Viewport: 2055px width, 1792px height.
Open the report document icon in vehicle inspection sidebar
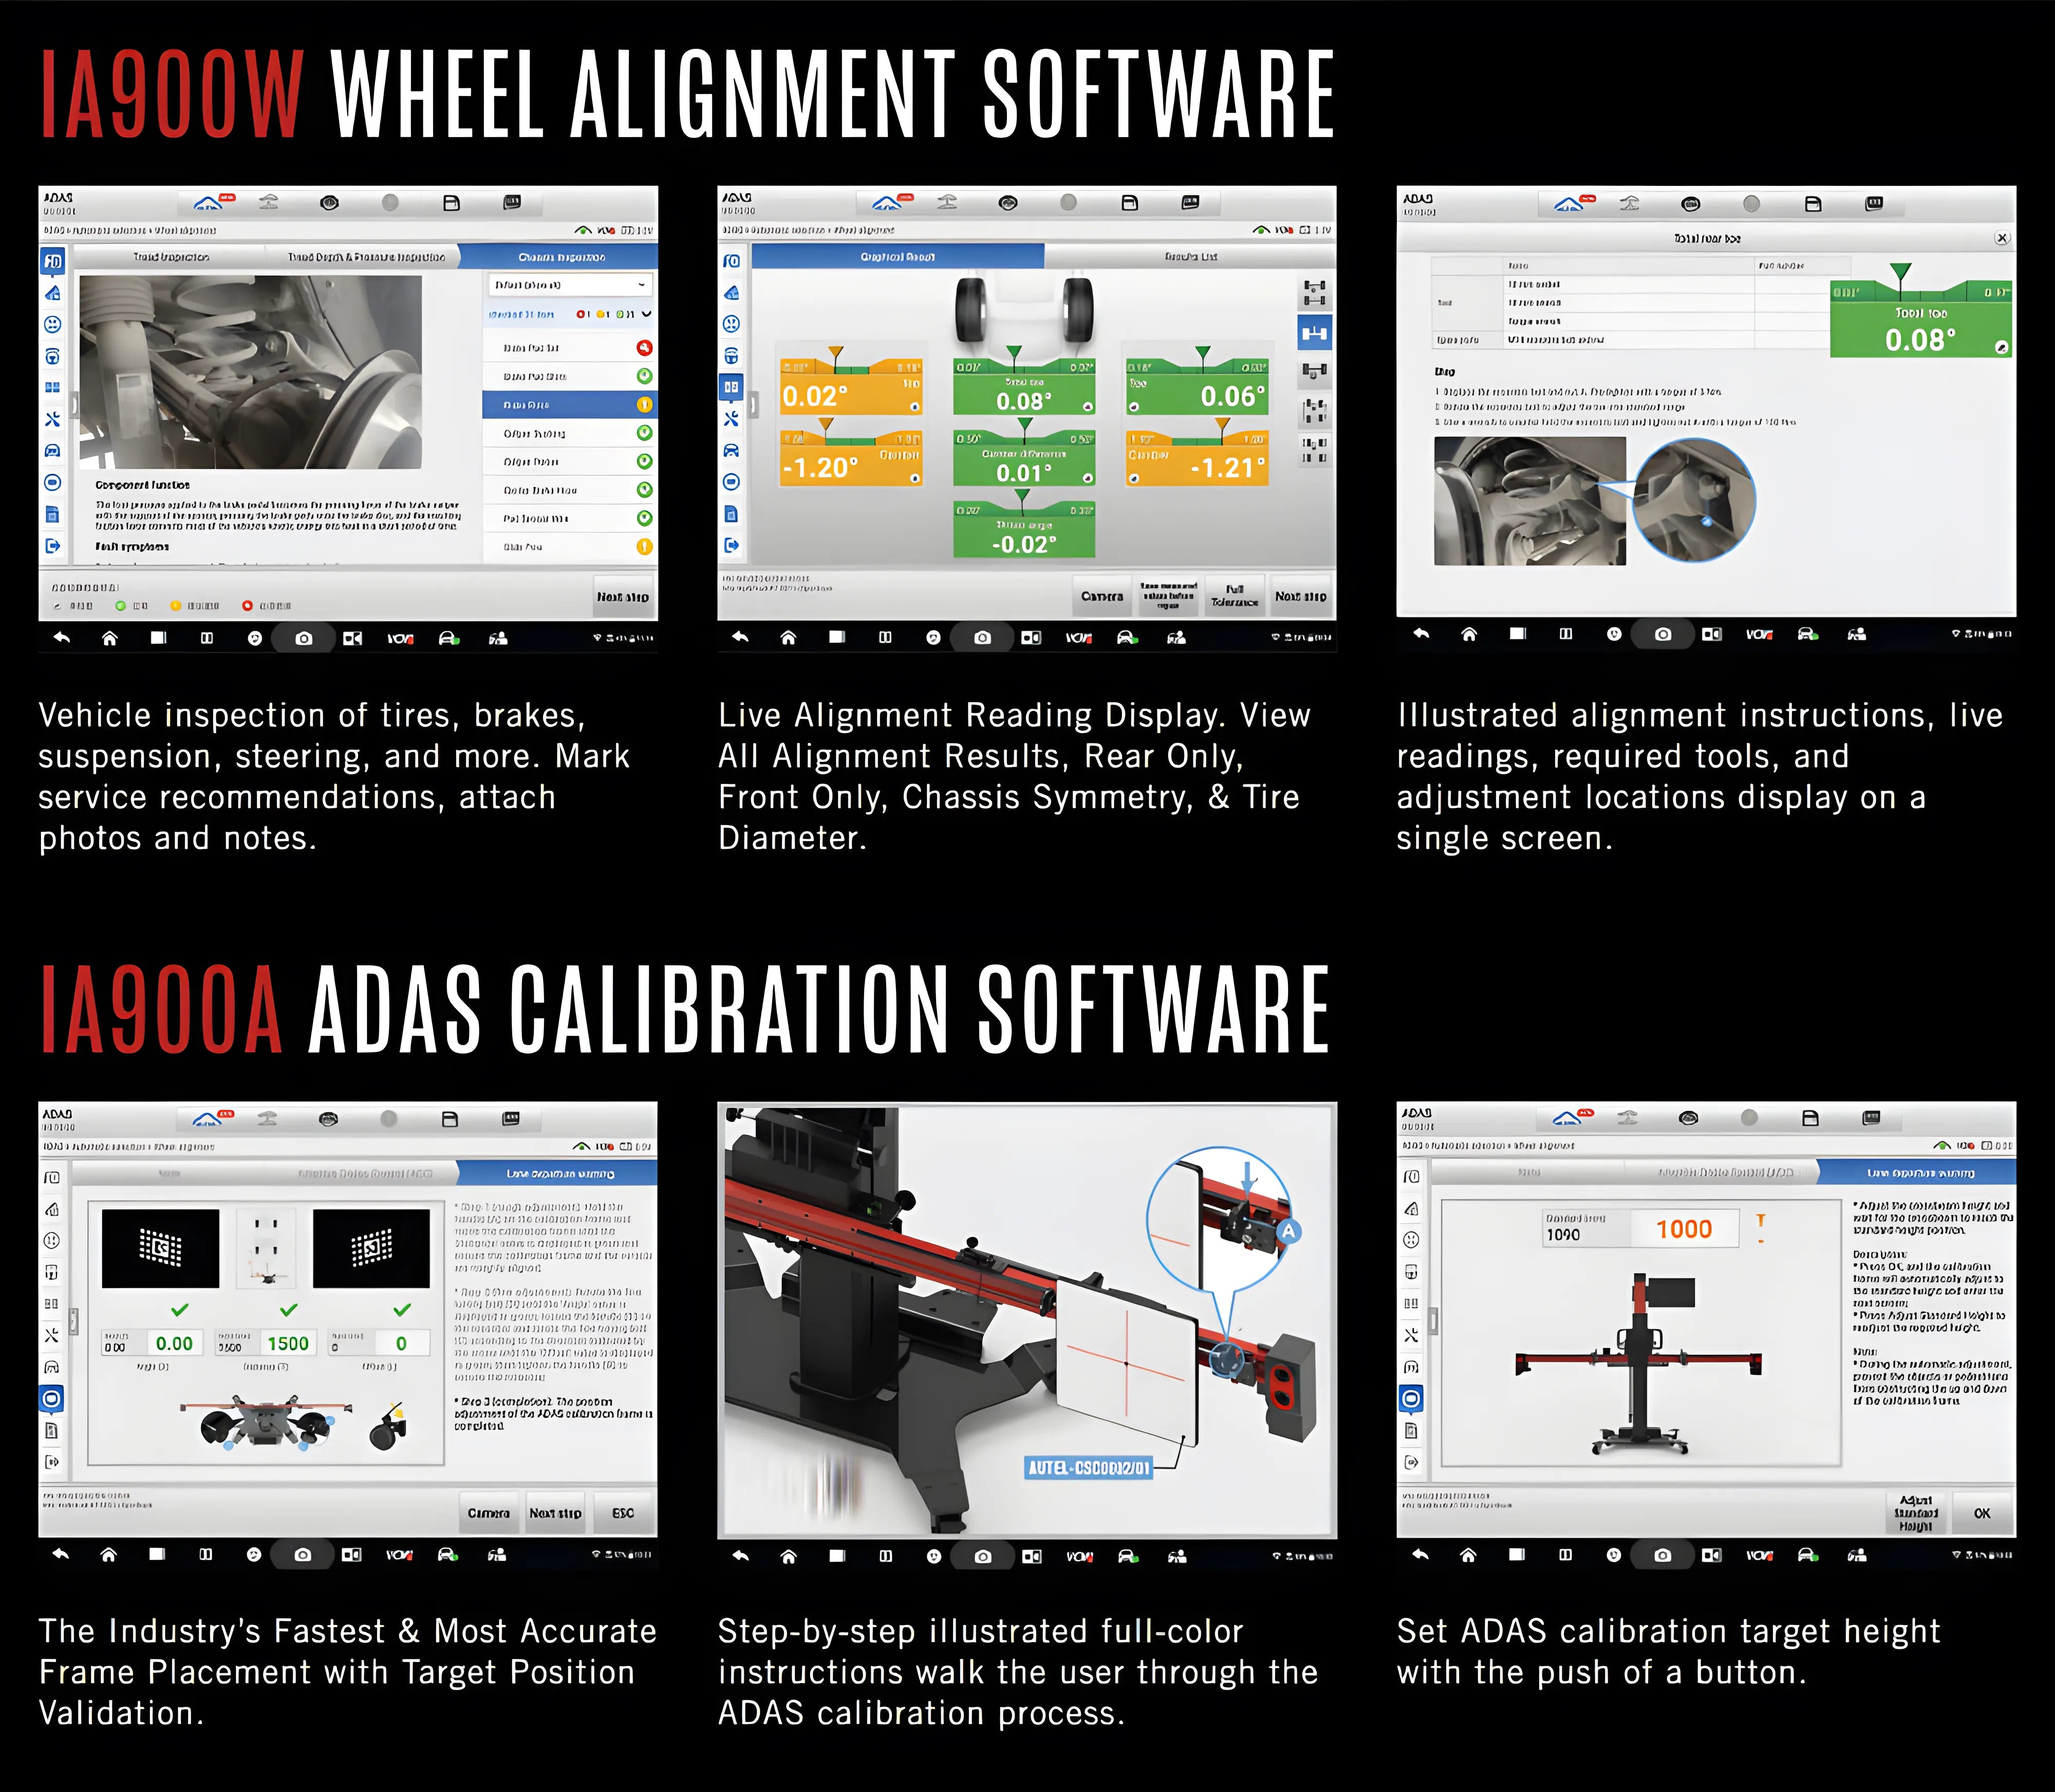(53, 514)
